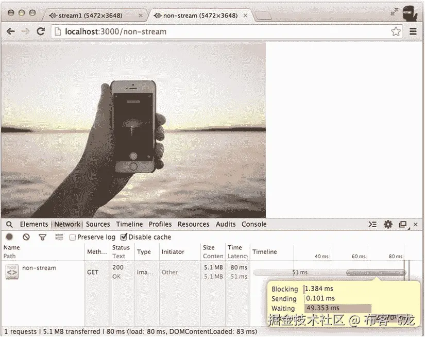The width and height of the screenshot is (425, 337).
Task: Clear the network log with the circle-slash icon
Action: pyautogui.click(x=26, y=237)
